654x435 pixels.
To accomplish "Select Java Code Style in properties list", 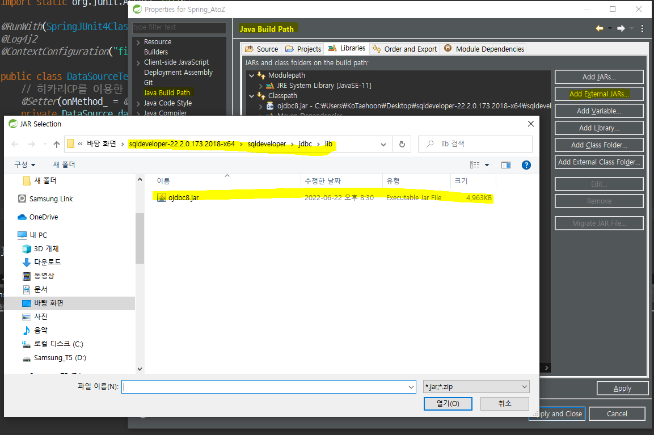I will pyautogui.click(x=168, y=103).
